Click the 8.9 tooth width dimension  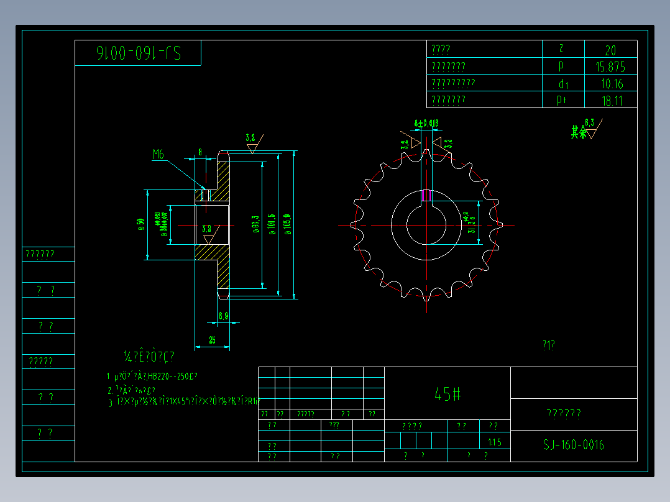224,316
